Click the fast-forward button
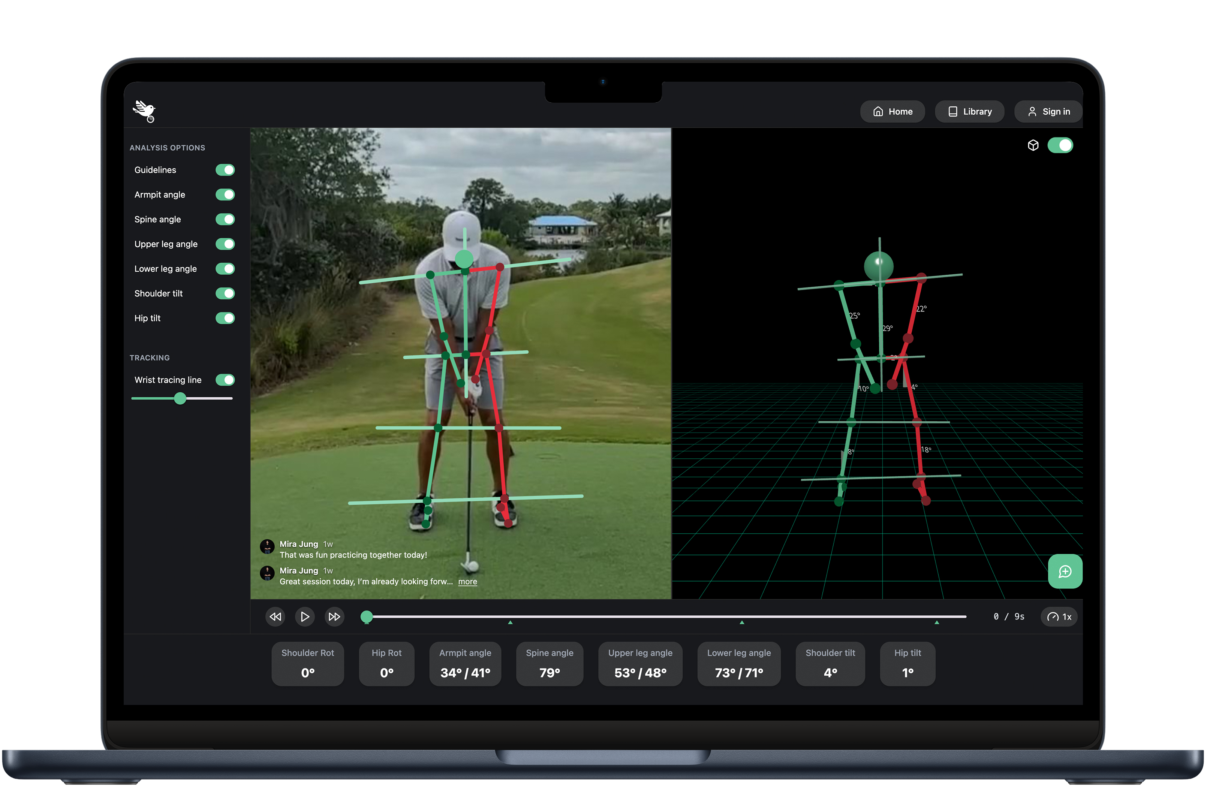The height and width of the screenshot is (787, 1207). (x=334, y=616)
